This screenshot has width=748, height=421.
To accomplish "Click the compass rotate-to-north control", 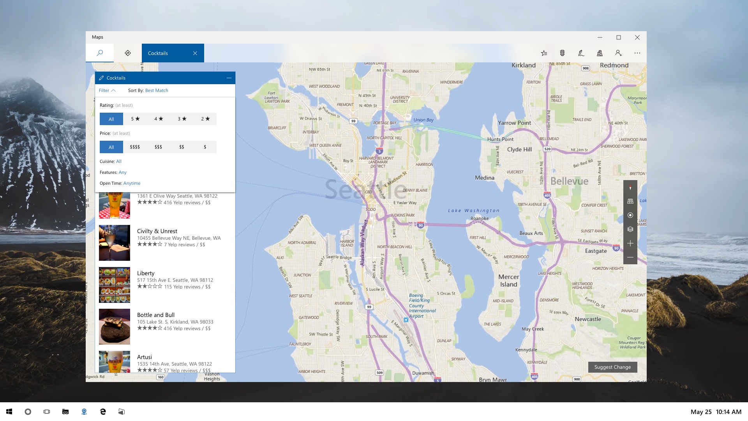I will click(630, 187).
